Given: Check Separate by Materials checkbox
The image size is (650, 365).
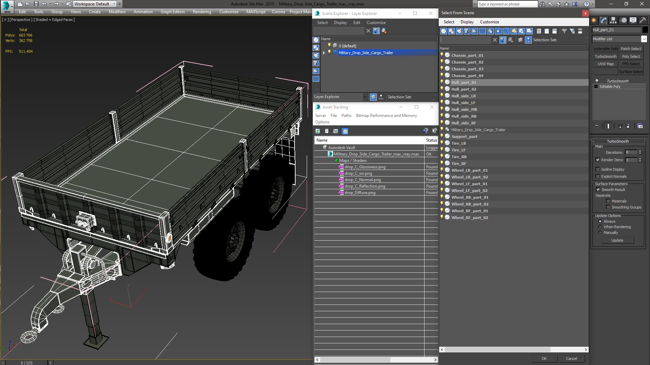Looking at the screenshot, I should pos(608,201).
